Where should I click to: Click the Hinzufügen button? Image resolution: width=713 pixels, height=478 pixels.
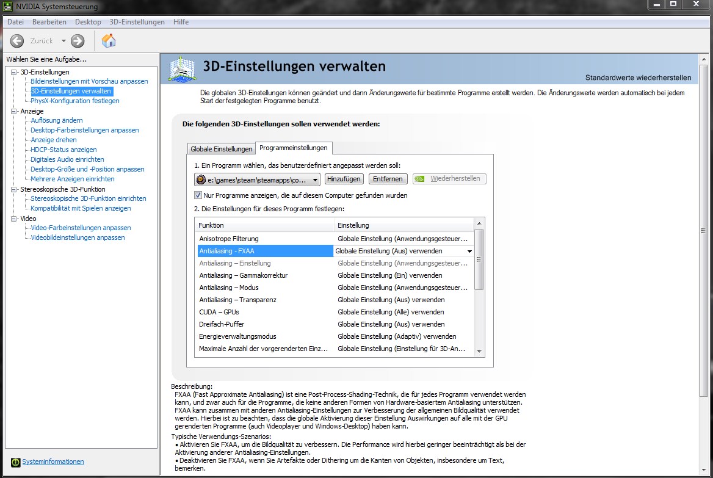coord(344,179)
